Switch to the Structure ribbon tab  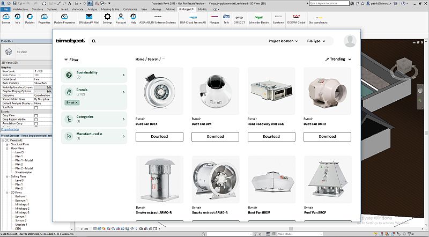coord(38,9)
